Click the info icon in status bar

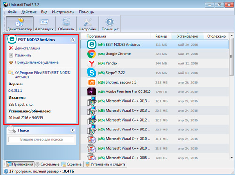pos(6,171)
